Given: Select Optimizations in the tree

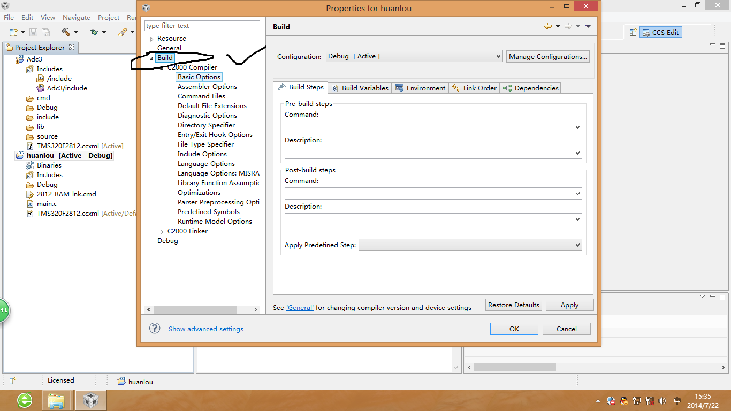Looking at the screenshot, I should coord(199,193).
